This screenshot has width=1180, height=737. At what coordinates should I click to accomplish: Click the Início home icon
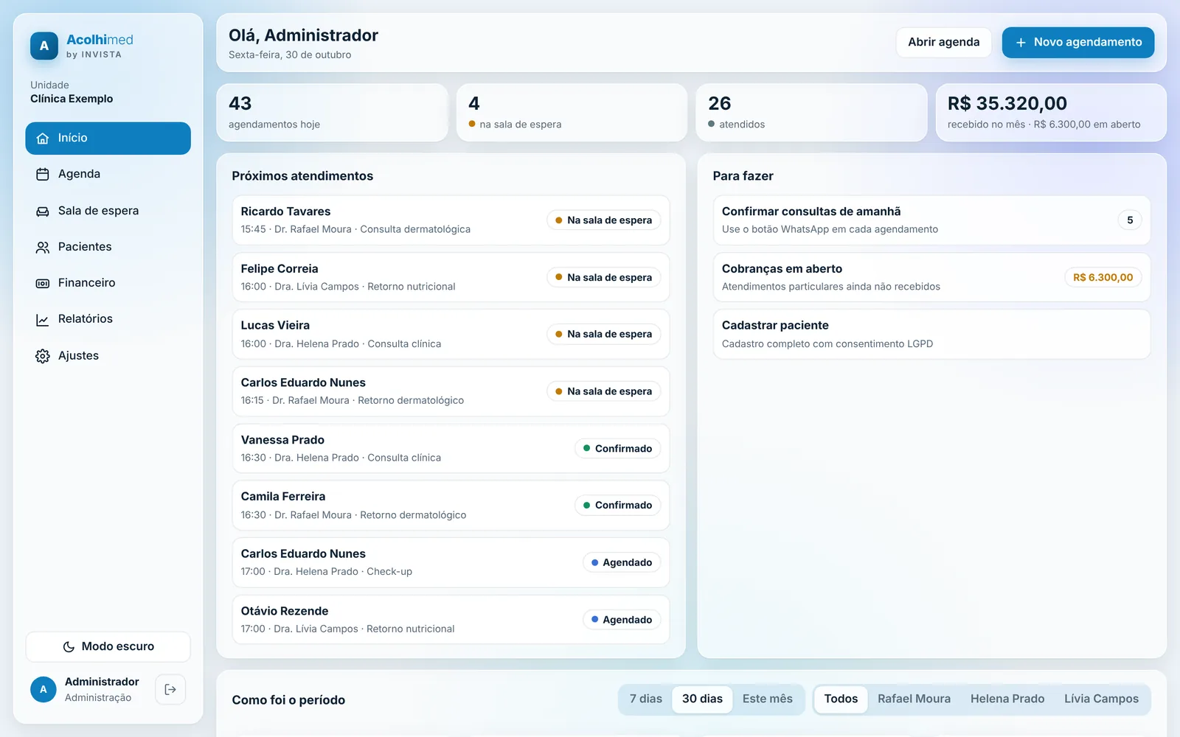click(43, 138)
